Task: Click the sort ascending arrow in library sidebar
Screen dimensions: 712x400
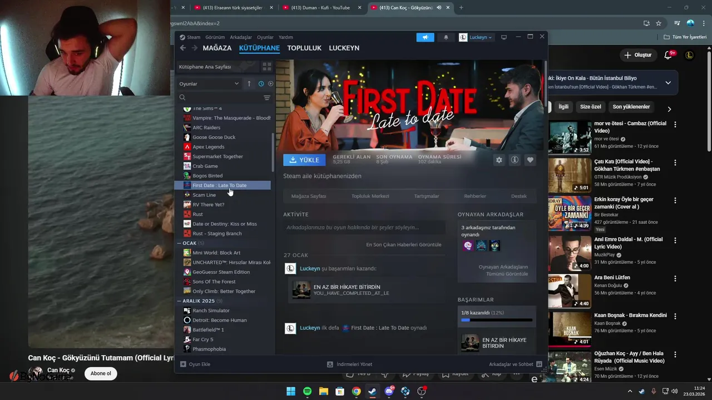Action: [249, 83]
